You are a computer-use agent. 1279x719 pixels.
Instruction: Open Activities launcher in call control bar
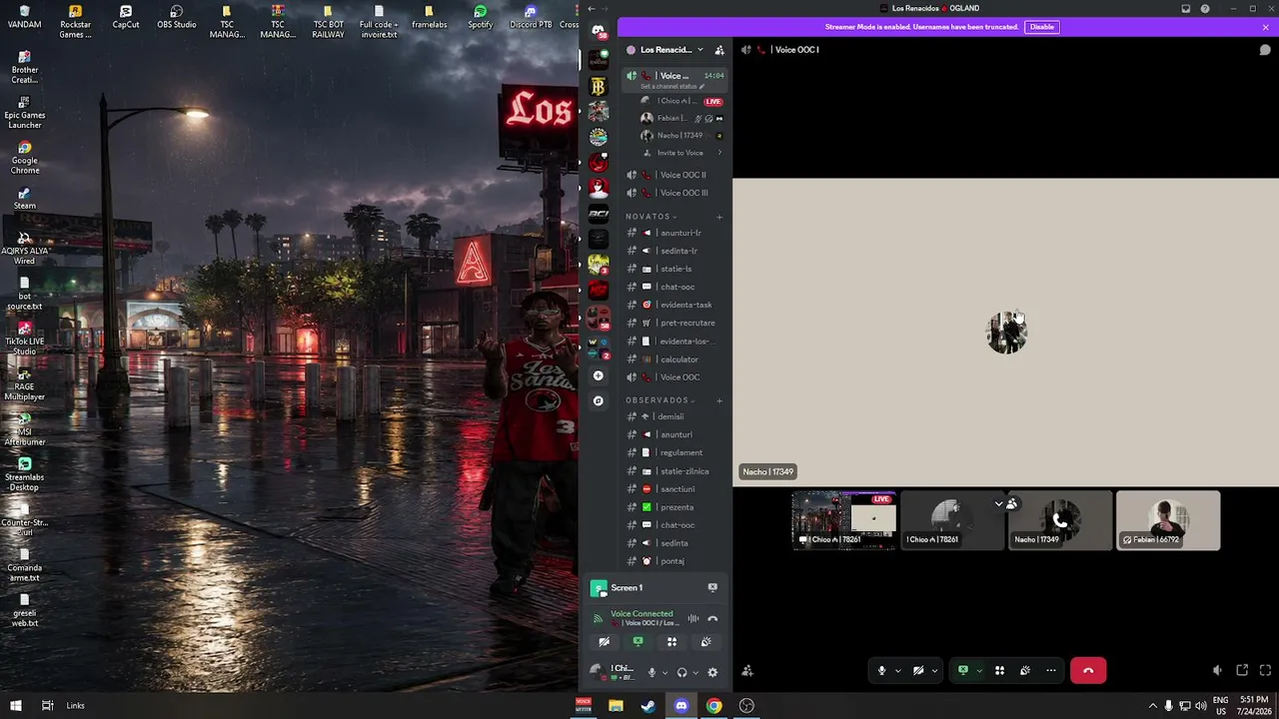999,671
